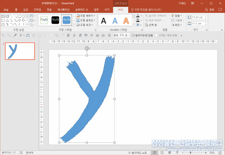
Task: Open Shape Effects (도형 효과) dropdown
Action: coord(85,25)
